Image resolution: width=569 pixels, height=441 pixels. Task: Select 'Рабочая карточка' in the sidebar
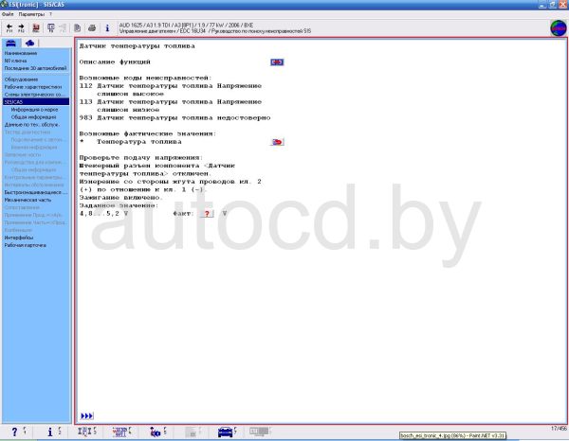click(x=25, y=245)
